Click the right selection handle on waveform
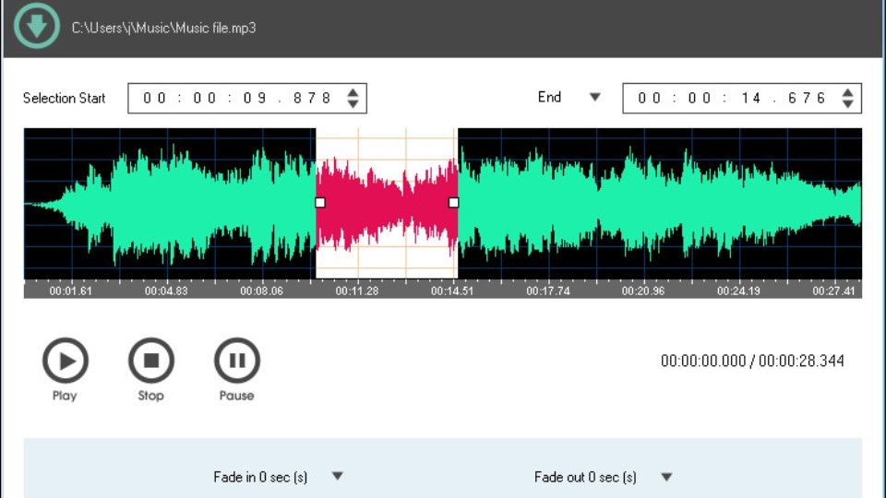 (453, 202)
